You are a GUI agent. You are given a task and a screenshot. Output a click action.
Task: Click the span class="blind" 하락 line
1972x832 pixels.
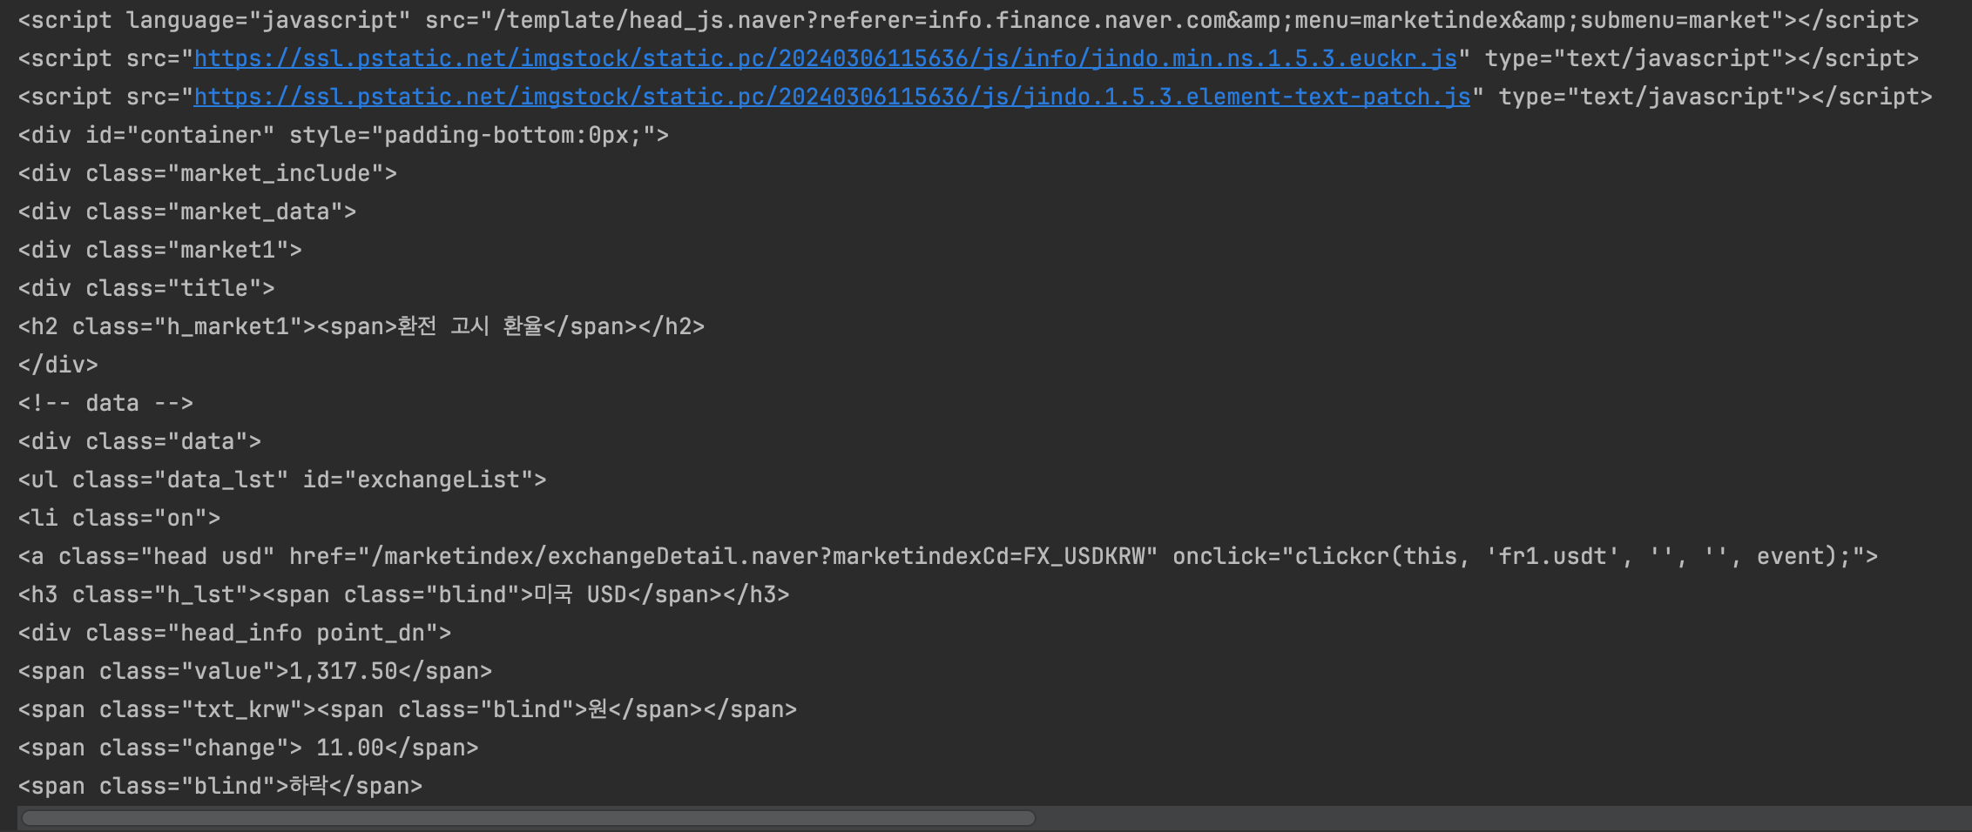pyautogui.click(x=220, y=786)
